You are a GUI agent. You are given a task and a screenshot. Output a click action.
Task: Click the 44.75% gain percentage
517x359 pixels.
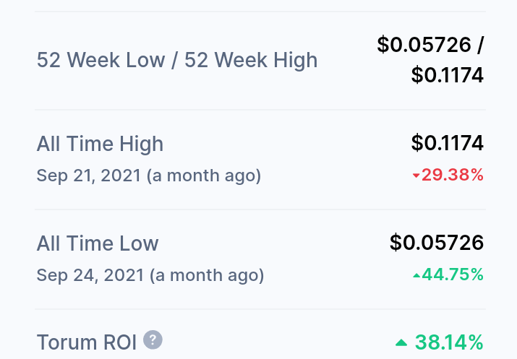448,274
